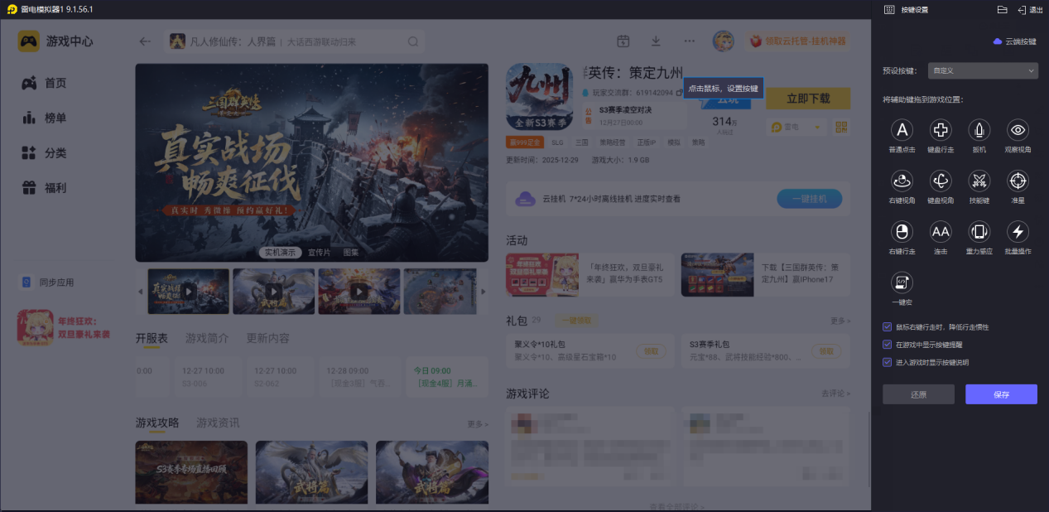The width and height of the screenshot is (1049, 512).
Task: Choose the 观察视角 eye view icon
Action: 1018,130
